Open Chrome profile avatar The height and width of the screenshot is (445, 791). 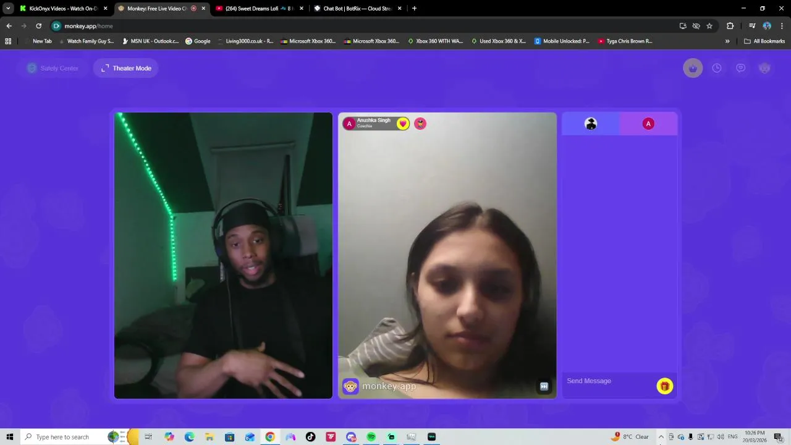click(767, 26)
